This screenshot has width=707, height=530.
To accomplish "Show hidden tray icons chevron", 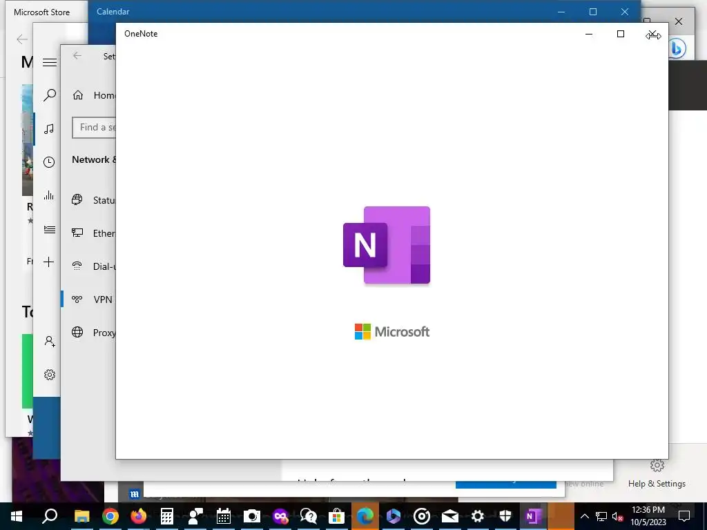I will click(x=584, y=516).
